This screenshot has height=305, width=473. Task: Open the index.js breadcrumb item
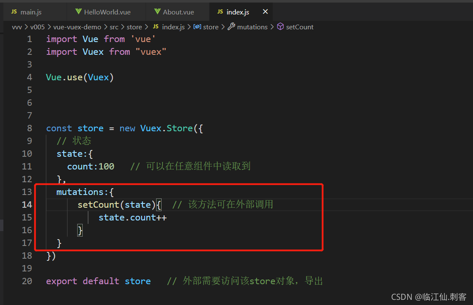point(173,27)
